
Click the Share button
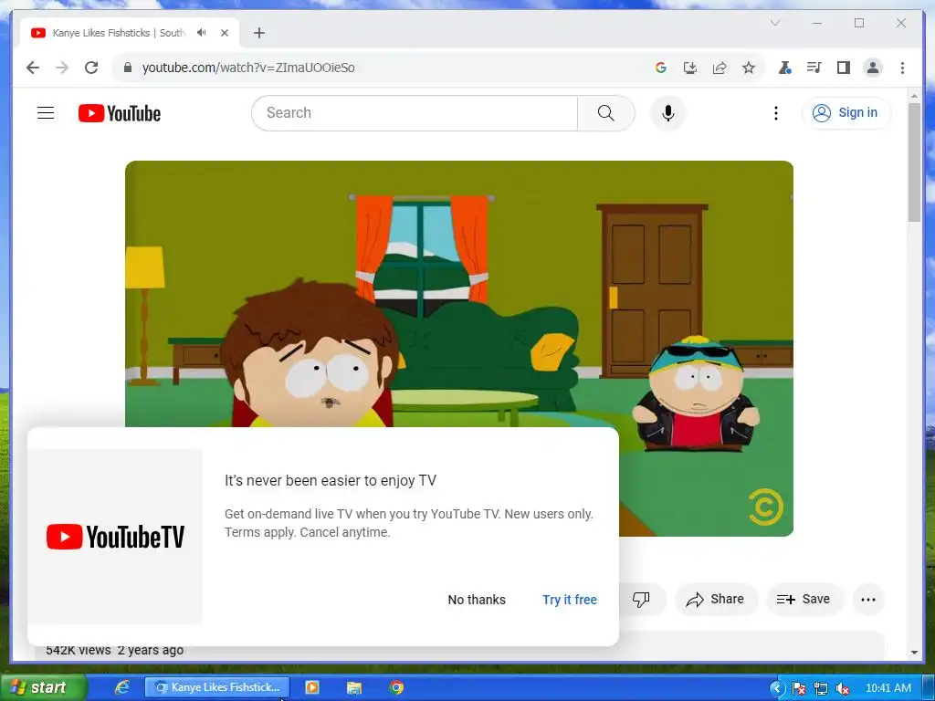(716, 599)
